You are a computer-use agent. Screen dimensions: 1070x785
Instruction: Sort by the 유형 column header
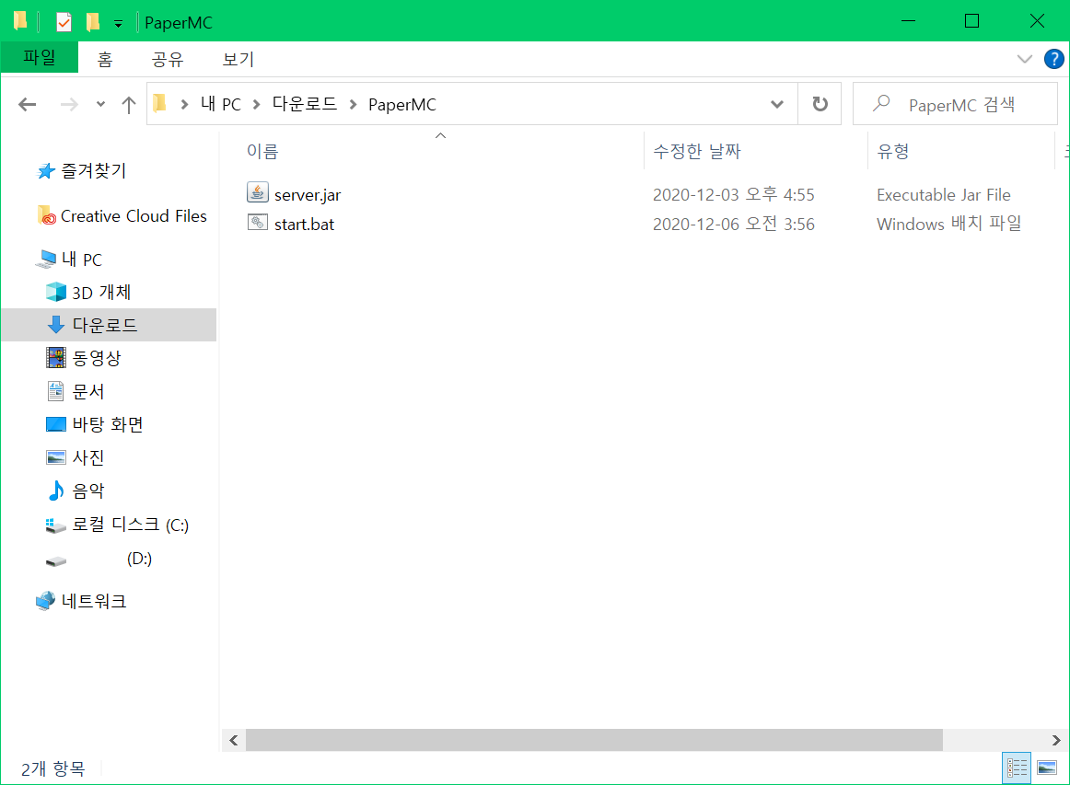click(892, 152)
